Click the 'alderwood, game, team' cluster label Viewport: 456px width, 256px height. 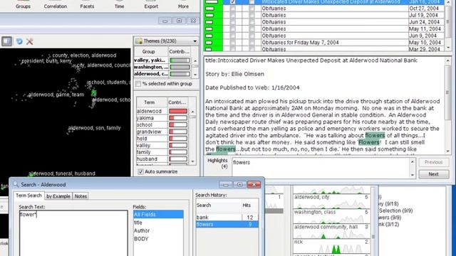56,95
